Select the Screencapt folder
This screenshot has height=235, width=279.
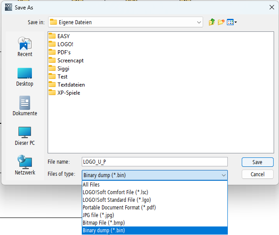coord(66,61)
